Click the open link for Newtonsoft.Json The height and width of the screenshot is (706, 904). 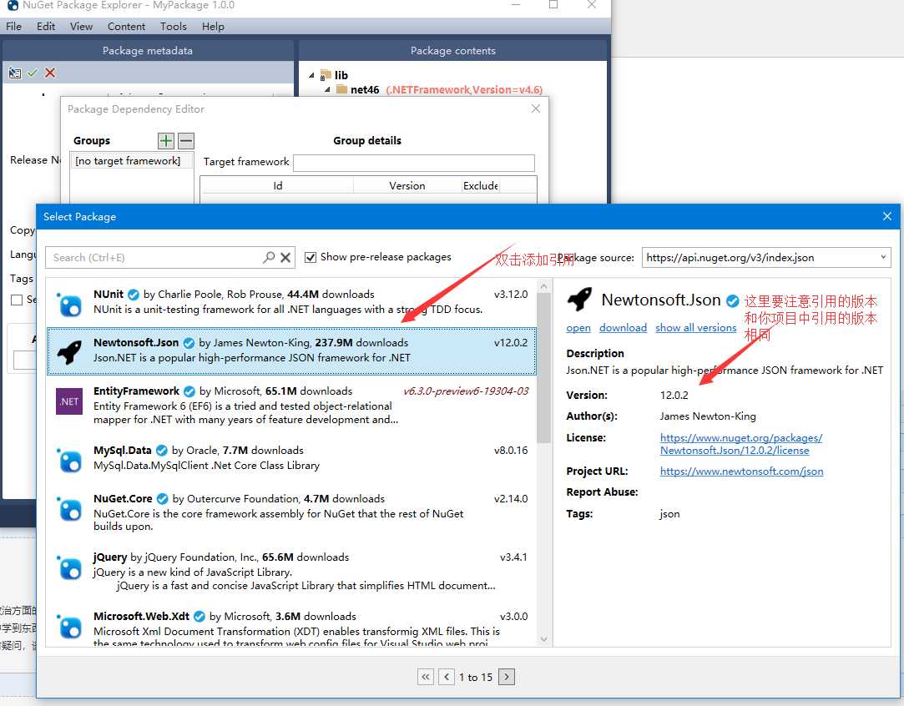[x=578, y=327]
